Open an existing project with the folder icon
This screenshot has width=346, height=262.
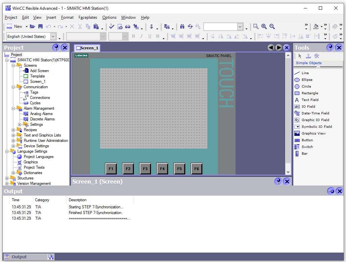33,27
